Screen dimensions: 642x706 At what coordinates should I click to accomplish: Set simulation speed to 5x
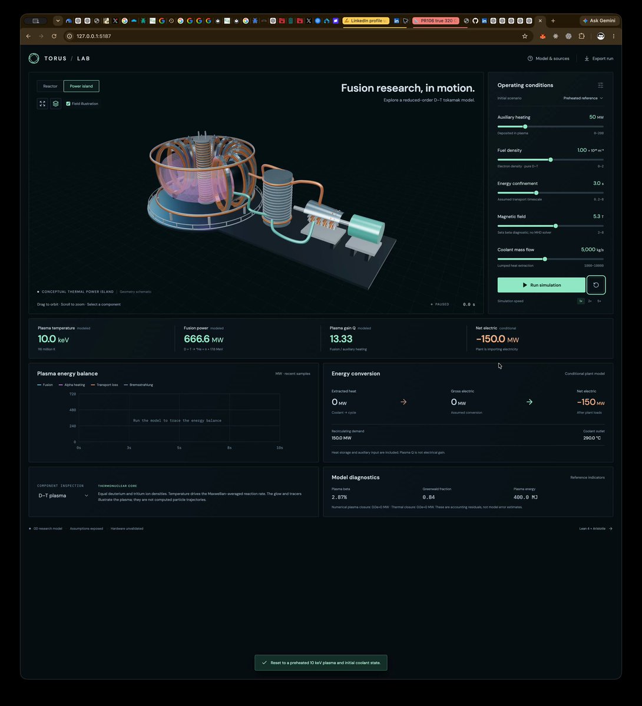599,301
